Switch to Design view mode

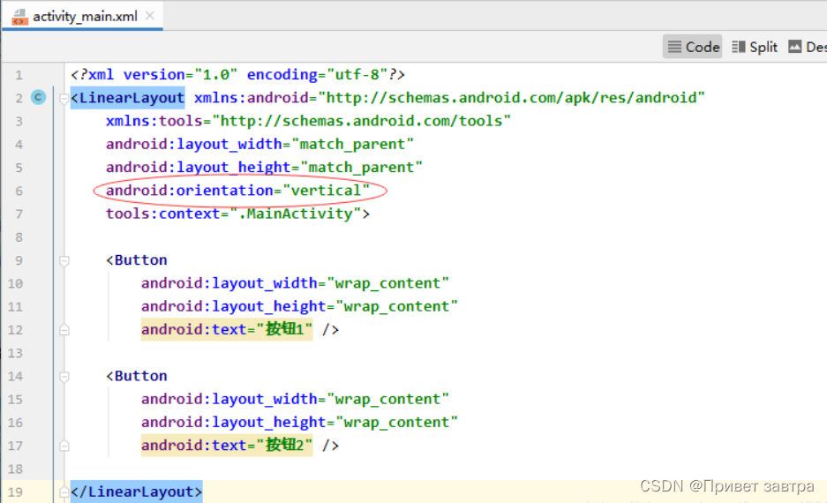coord(808,47)
